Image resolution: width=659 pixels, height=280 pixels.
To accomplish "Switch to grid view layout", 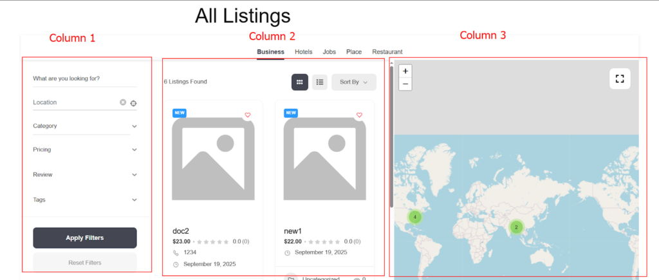I will (x=300, y=82).
